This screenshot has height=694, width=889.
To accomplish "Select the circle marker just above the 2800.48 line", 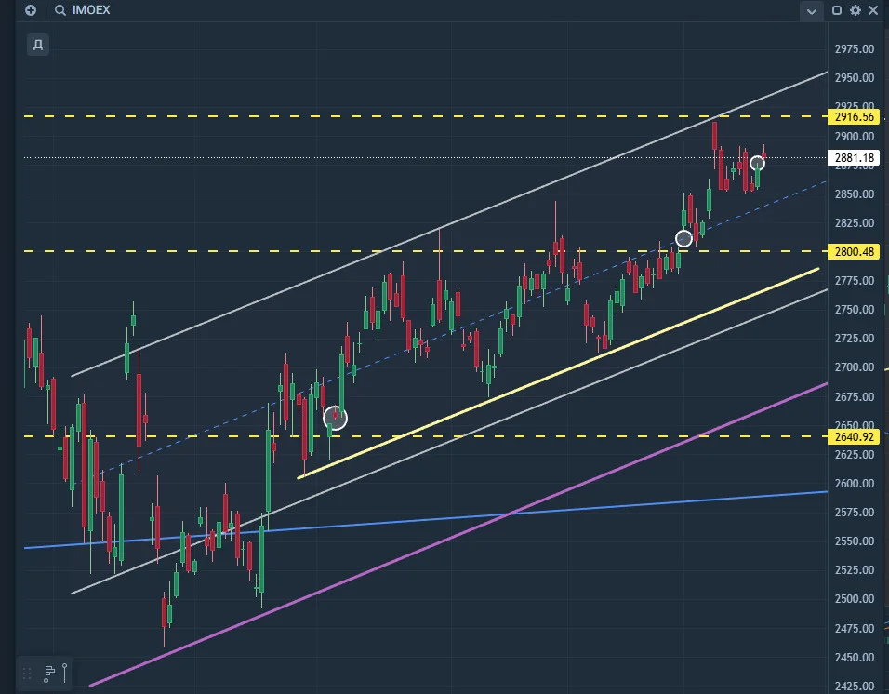I will coord(683,239).
